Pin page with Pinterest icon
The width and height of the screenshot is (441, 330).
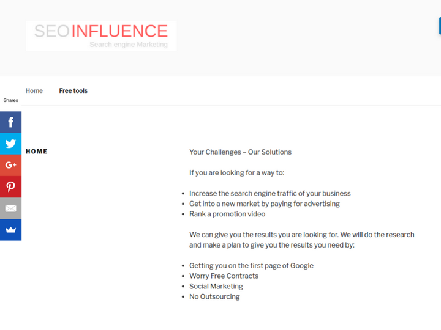click(x=10, y=186)
